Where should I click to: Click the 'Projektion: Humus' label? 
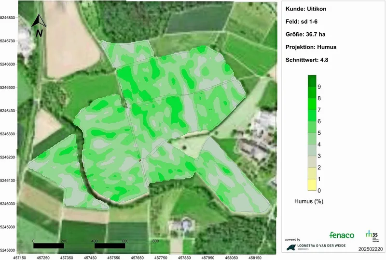coord(311,47)
